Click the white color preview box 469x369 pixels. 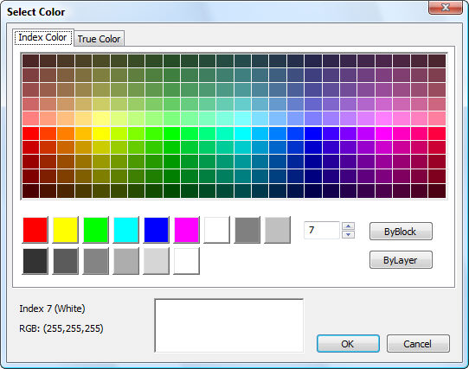[228, 326]
